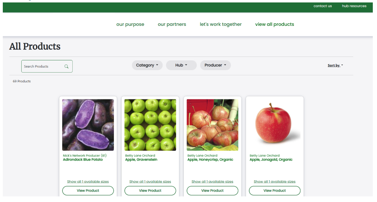Screen dimensions: 377x202
Task: Open the Category filter dropdown
Action: point(147,65)
